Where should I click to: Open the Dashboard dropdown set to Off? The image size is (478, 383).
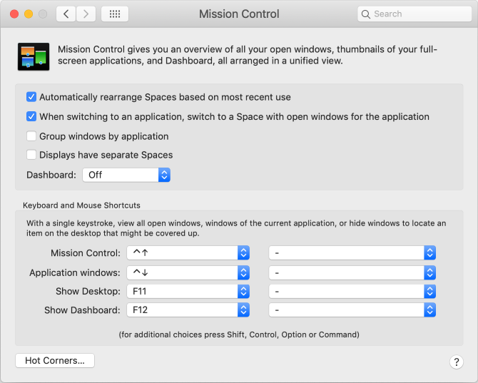coord(126,175)
